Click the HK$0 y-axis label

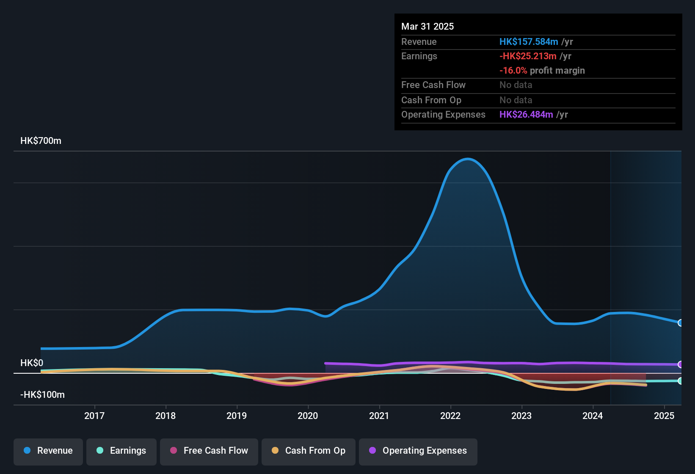tap(32, 363)
